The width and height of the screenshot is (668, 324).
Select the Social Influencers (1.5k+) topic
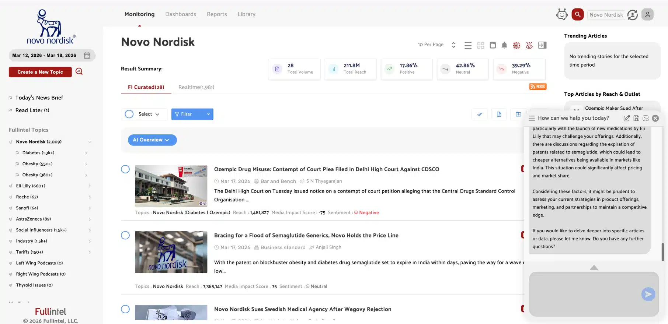point(41,230)
